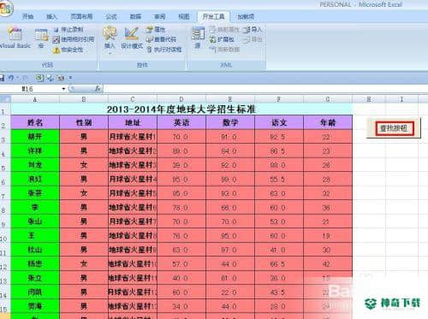Click XML Import (导入)
This screenshot has height=319, width=428.
tap(253, 29)
